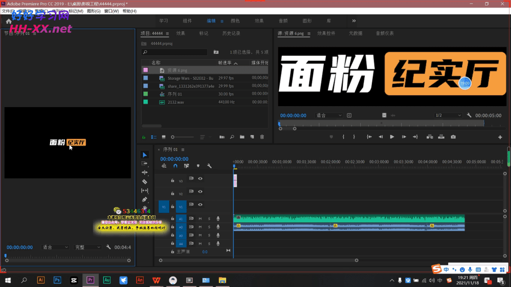Click the project panel search field
This screenshot has width=511, height=287.
[x=174, y=52]
